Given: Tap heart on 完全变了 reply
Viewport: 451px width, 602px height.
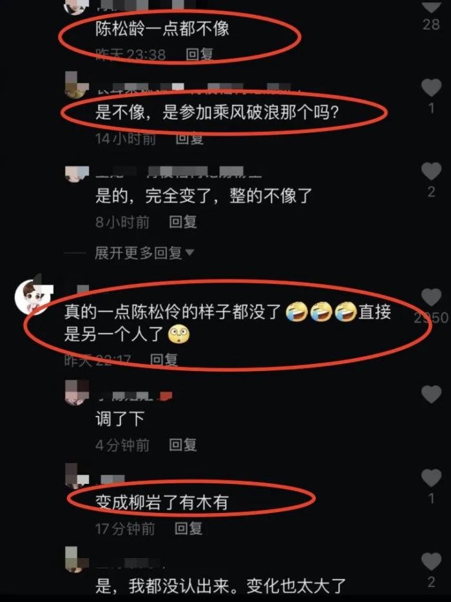Looking at the screenshot, I should click(x=432, y=171).
